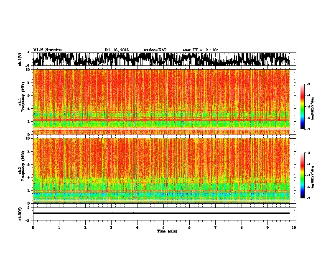Click the ch.1 spectrogram color scale bar

pyautogui.click(x=302, y=107)
